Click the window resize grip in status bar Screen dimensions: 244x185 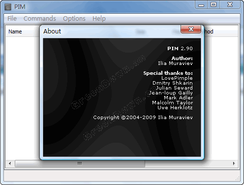[x=238, y=178]
